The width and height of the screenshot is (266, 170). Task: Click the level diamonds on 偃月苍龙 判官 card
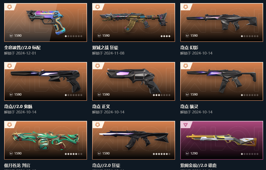[x=74, y=154]
